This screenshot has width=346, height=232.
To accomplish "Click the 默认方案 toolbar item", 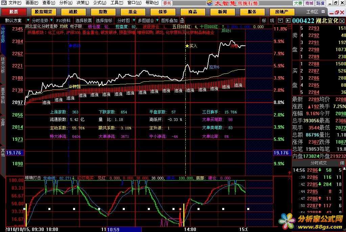I will [14, 21].
